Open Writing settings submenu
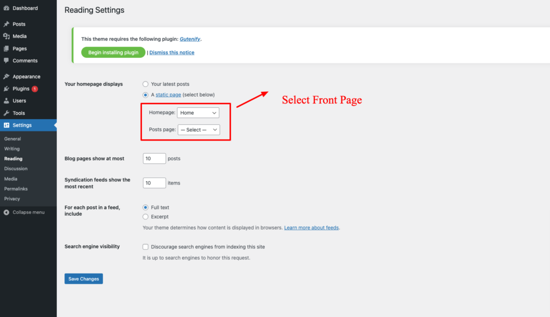550x317 pixels. click(x=12, y=149)
